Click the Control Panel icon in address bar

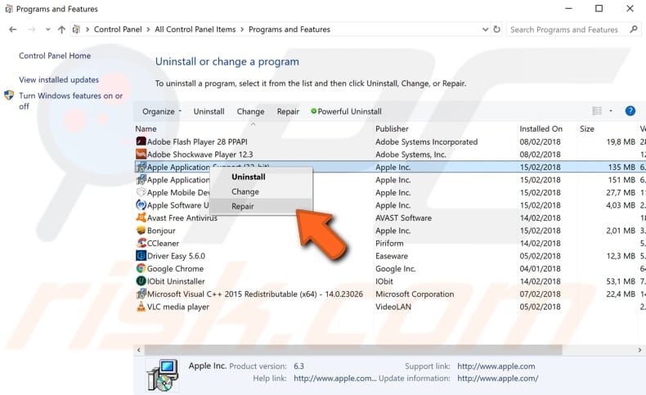click(76, 29)
